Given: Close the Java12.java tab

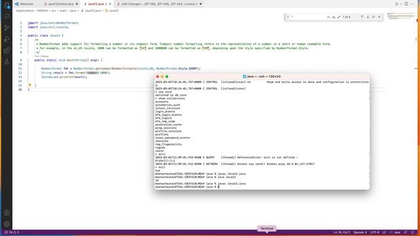Looking at the screenshot, I should click(110, 4).
